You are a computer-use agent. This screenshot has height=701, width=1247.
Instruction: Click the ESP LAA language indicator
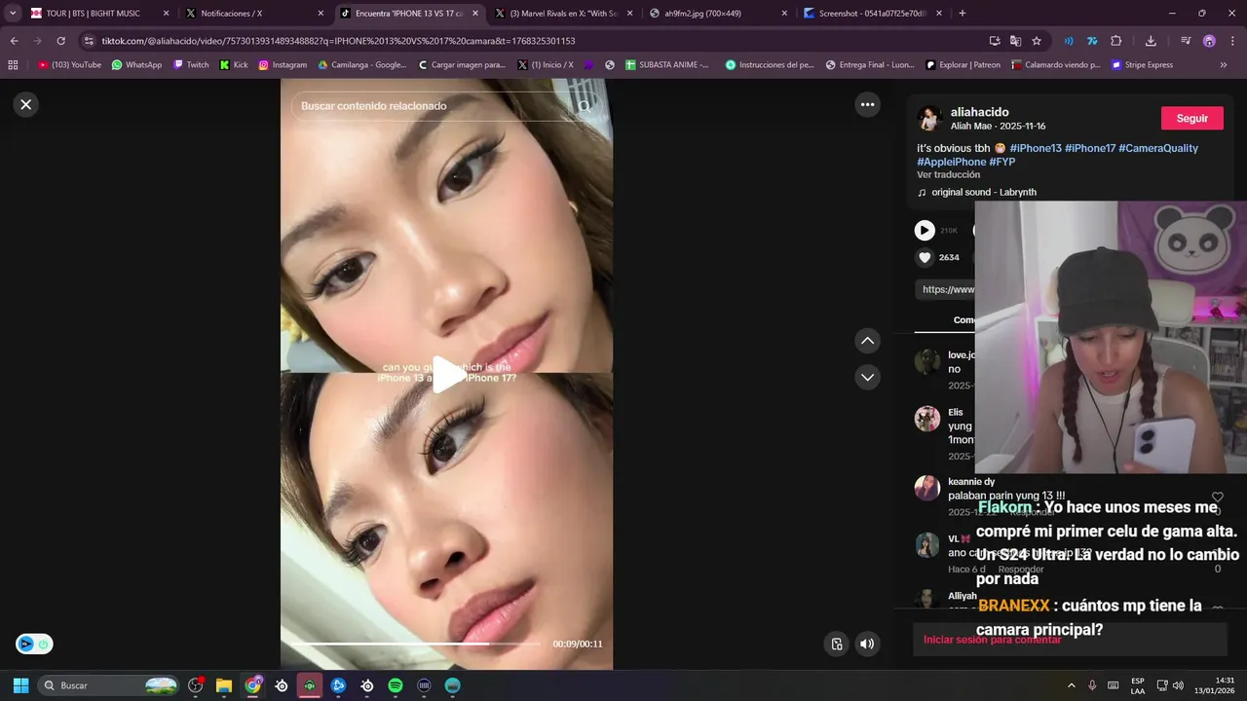click(1138, 685)
